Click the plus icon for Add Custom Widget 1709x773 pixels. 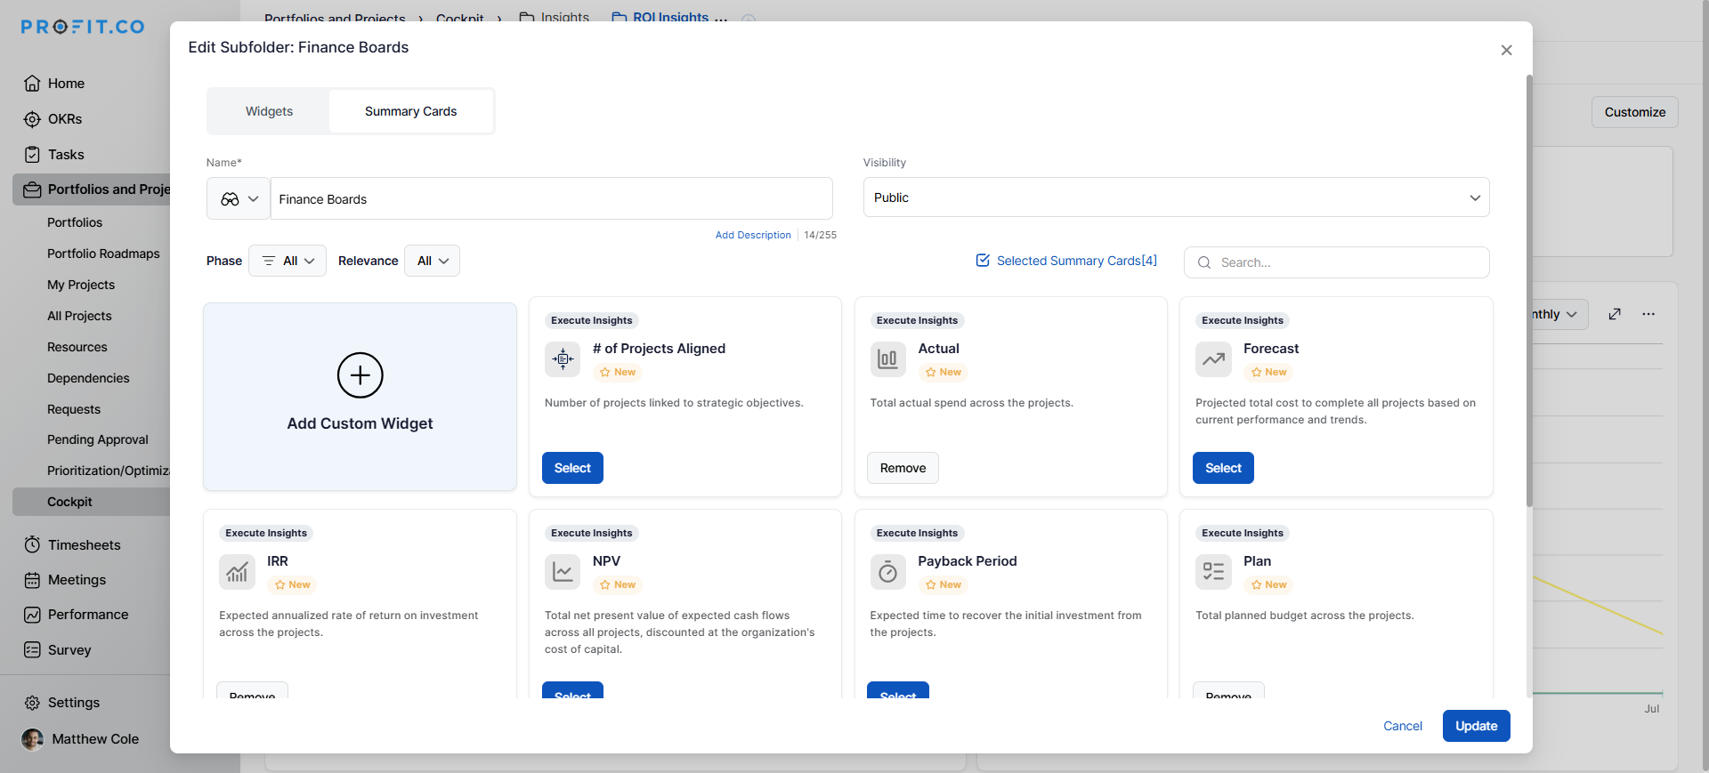tap(360, 375)
